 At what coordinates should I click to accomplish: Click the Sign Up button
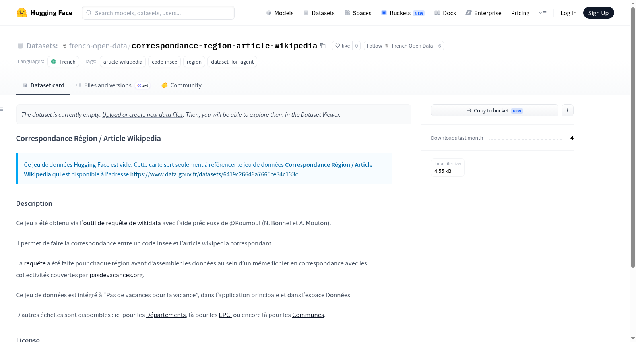598,13
